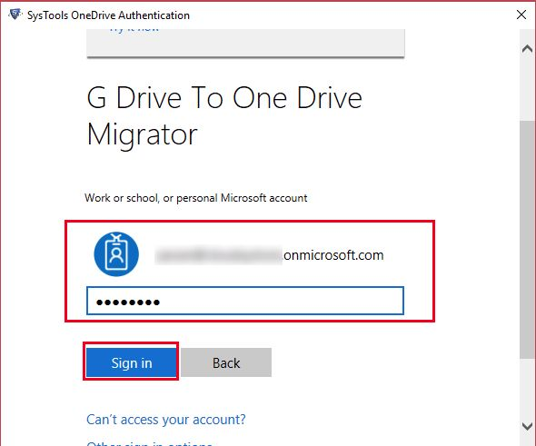The height and width of the screenshot is (446, 536).
Task: Focus the password input field
Action: (x=245, y=301)
